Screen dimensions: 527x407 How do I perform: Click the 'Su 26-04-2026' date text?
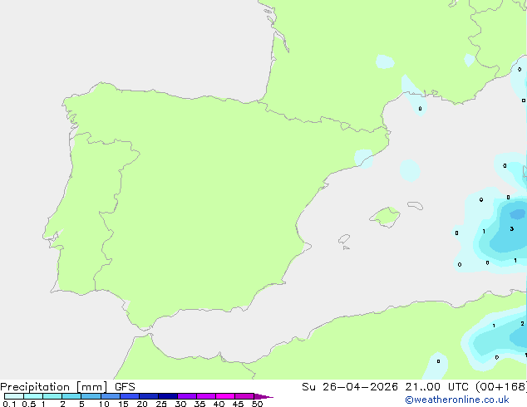coord(350,387)
